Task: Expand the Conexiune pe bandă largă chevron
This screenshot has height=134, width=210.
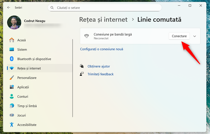Action: click(194, 36)
